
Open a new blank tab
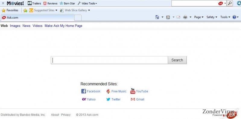78,18
